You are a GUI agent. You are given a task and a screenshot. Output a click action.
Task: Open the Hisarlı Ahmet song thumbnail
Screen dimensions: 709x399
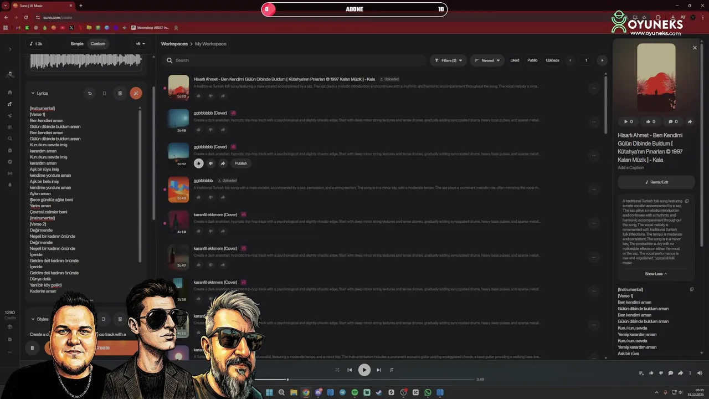pos(178,88)
